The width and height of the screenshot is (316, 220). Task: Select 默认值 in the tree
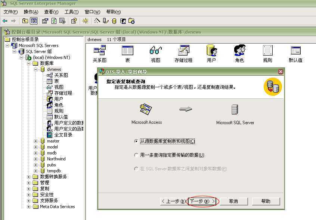point(61,117)
